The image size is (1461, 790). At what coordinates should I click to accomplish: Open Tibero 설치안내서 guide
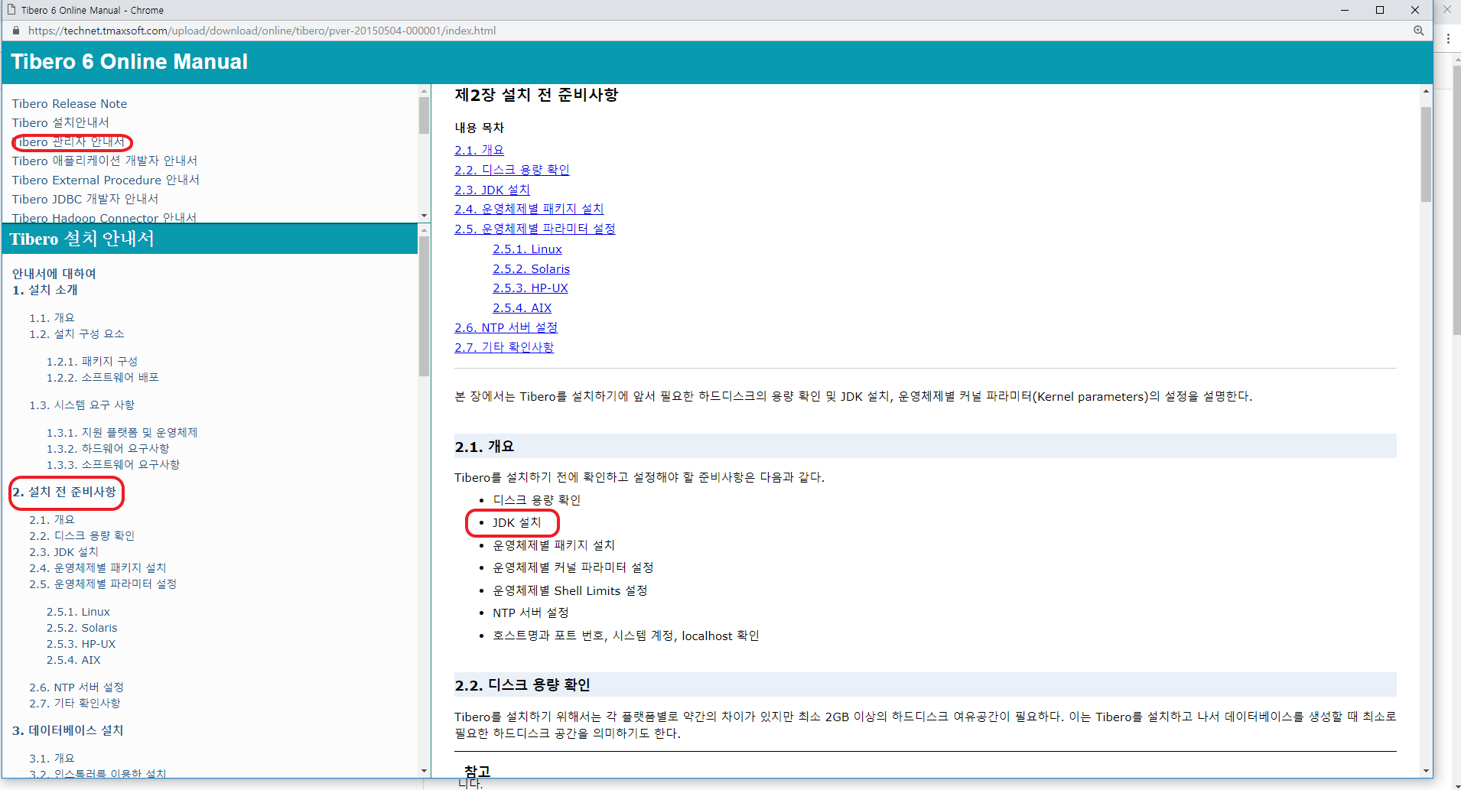(60, 122)
